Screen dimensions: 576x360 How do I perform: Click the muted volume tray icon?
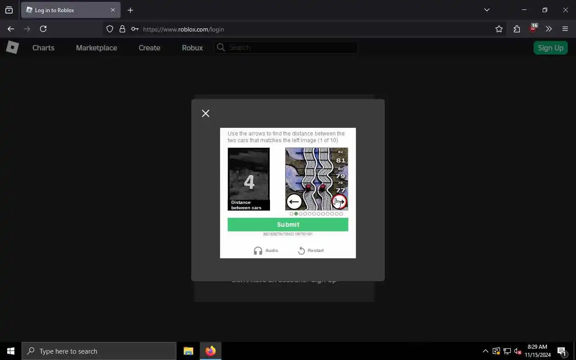tap(518, 351)
